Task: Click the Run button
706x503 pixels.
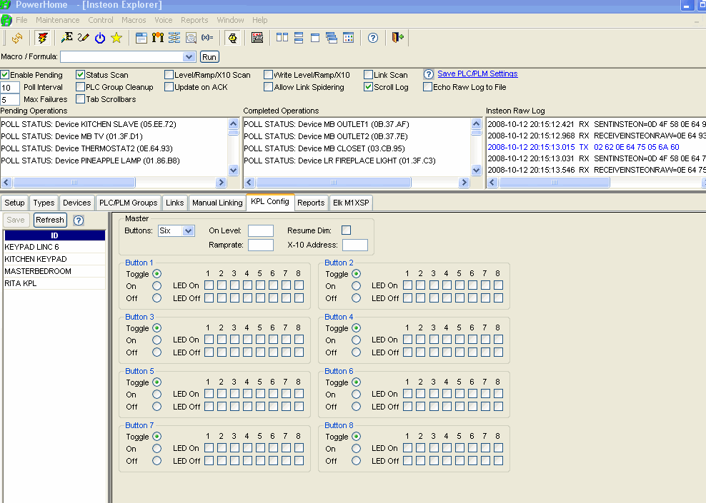Action: [x=209, y=57]
